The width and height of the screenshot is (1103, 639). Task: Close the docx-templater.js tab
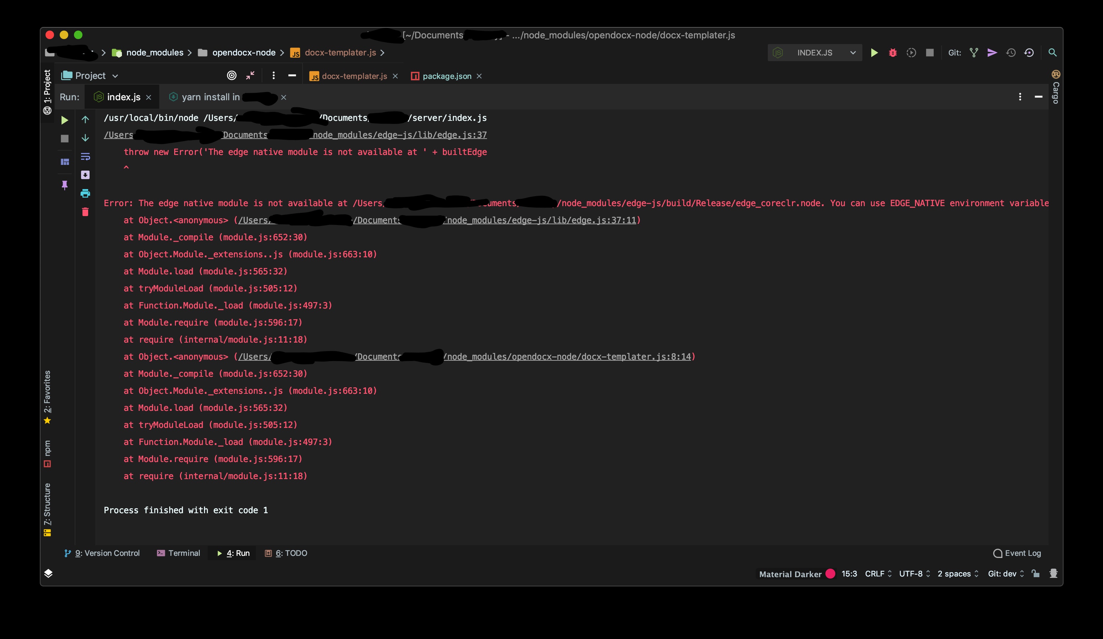click(x=395, y=76)
